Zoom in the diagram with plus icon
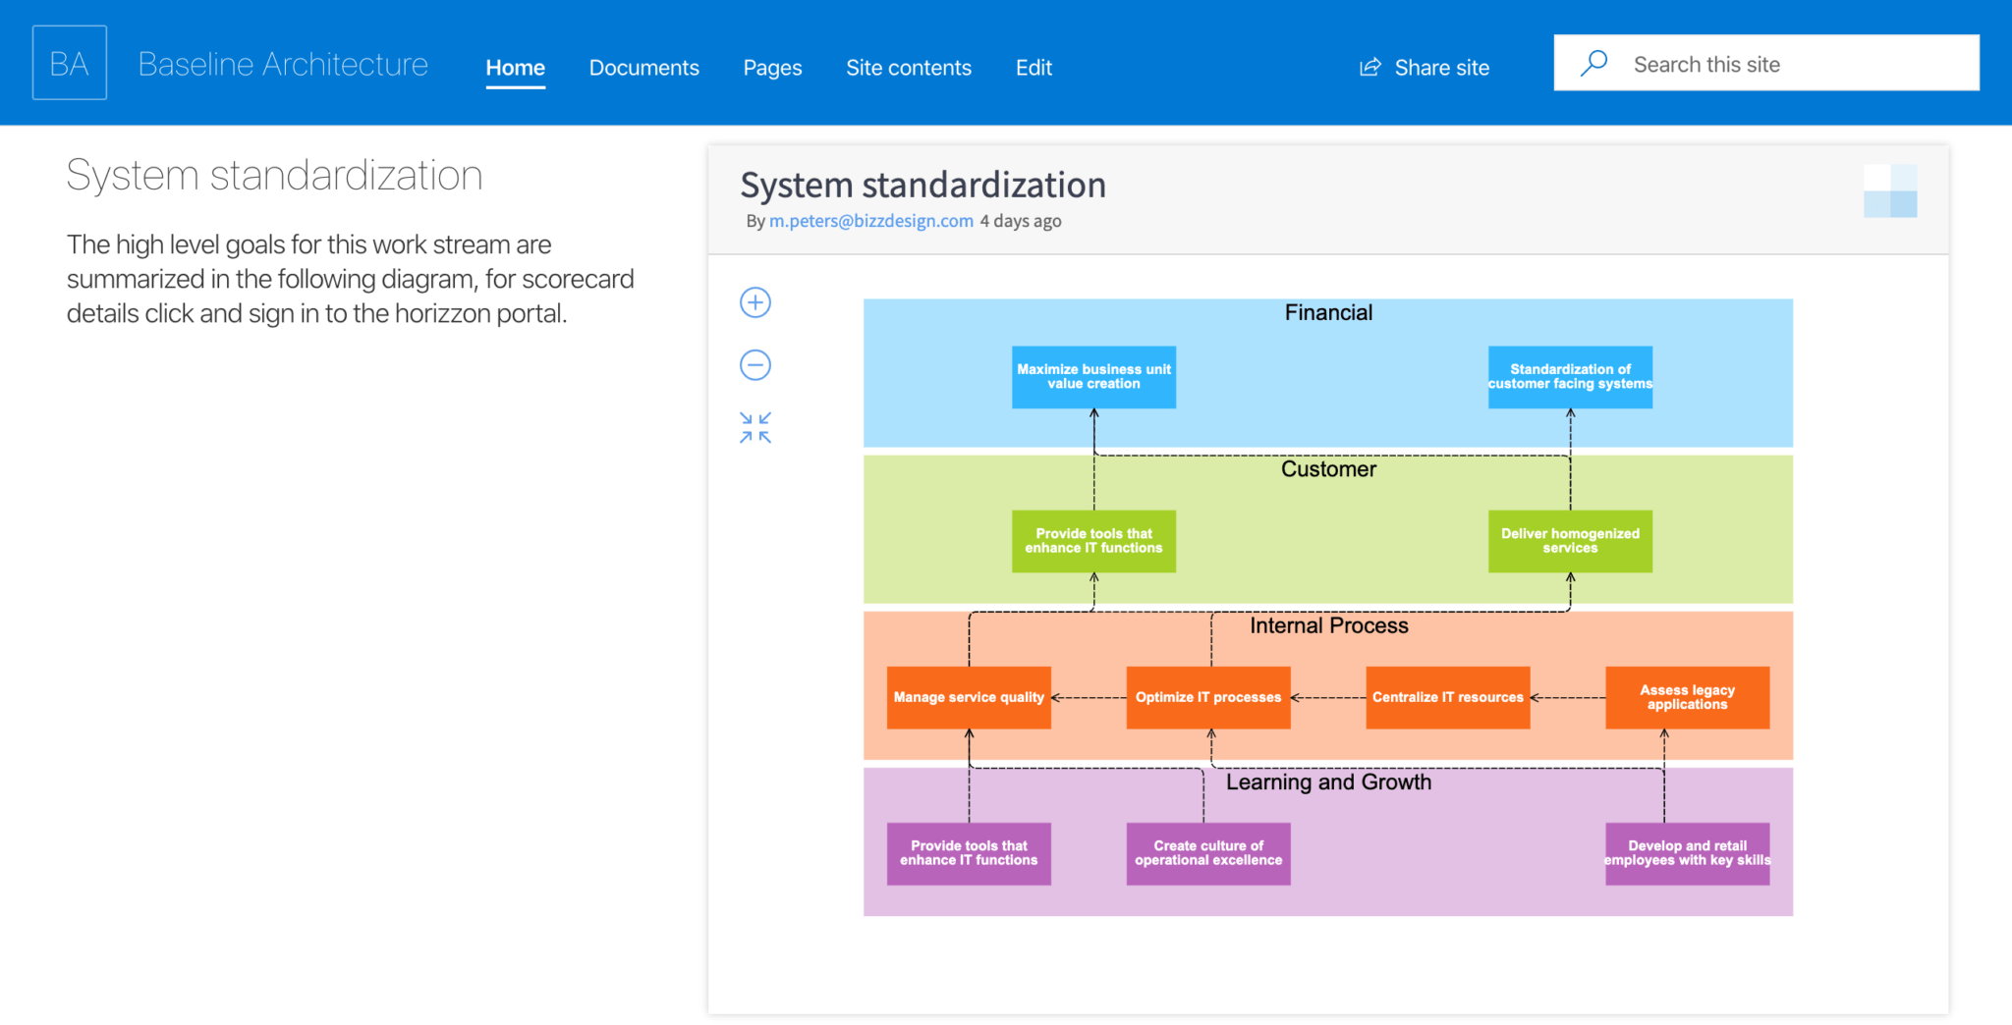Image resolution: width=2012 pixels, height=1025 pixels. pyautogui.click(x=755, y=302)
